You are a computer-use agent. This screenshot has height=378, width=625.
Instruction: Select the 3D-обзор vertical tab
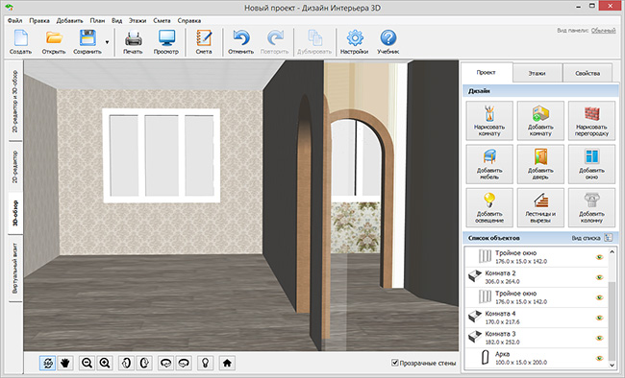pyautogui.click(x=15, y=214)
